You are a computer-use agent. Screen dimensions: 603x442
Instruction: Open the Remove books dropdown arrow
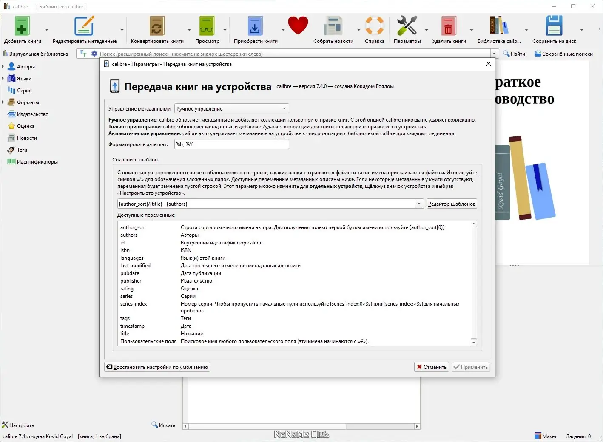tap(472, 30)
